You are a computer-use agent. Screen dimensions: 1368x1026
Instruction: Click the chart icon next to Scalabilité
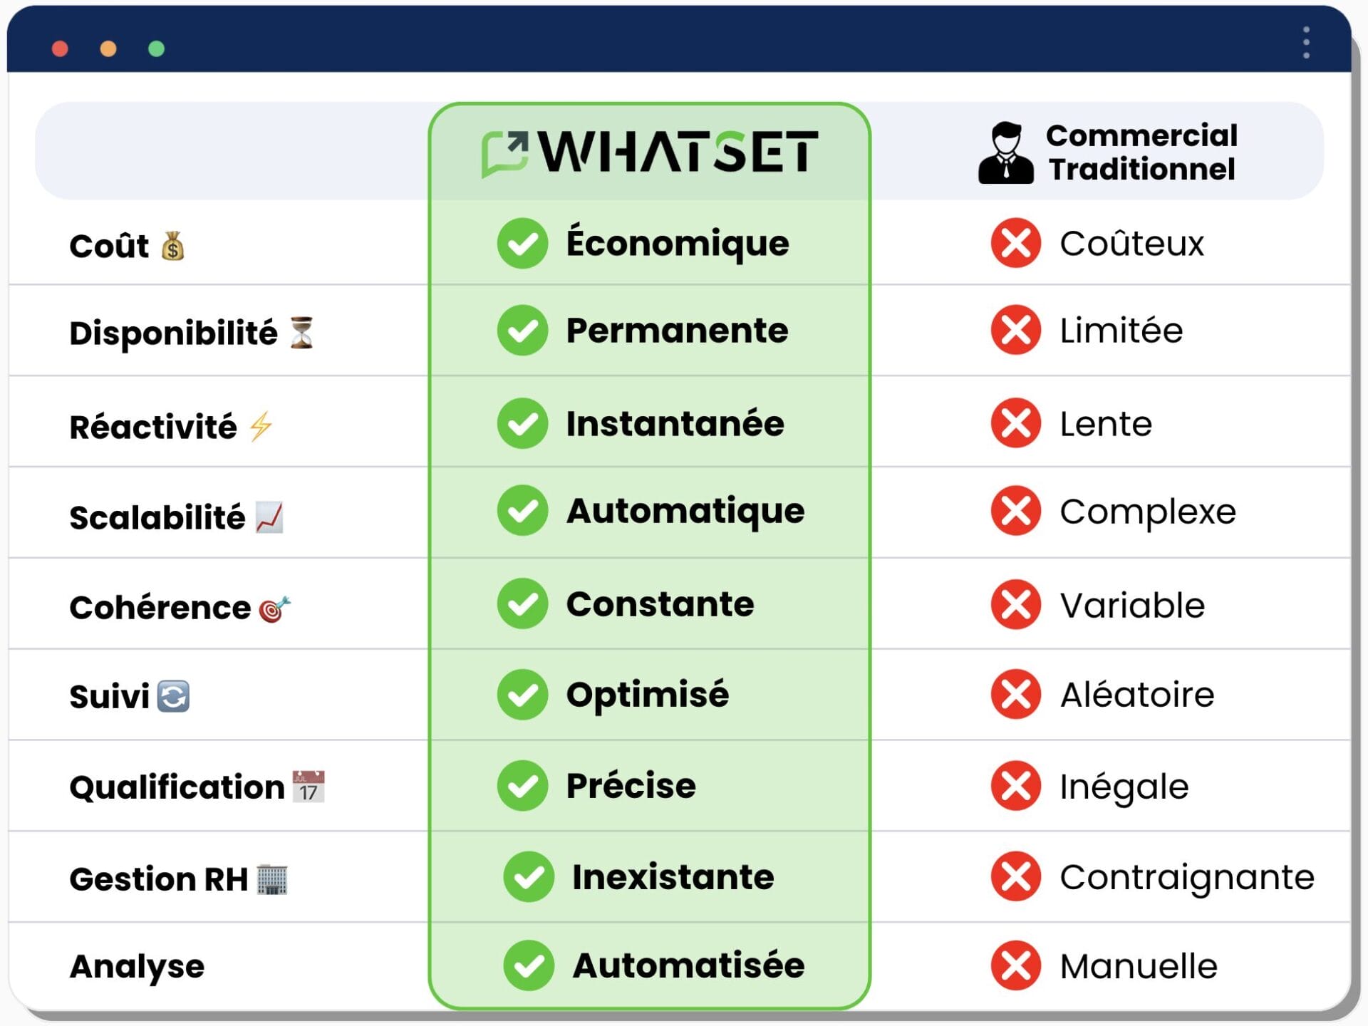(x=269, y=517)
